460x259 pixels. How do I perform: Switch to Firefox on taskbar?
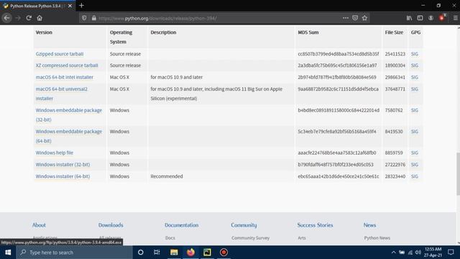(190, 253)
